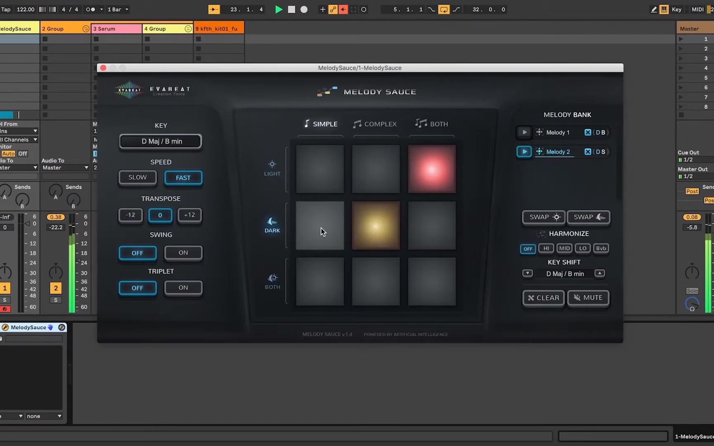Image resolution: width=714 pixels, height=446 pixels.
Task: Toggle Follow (Back to Arrangement) button
Action: pos(214,9)
